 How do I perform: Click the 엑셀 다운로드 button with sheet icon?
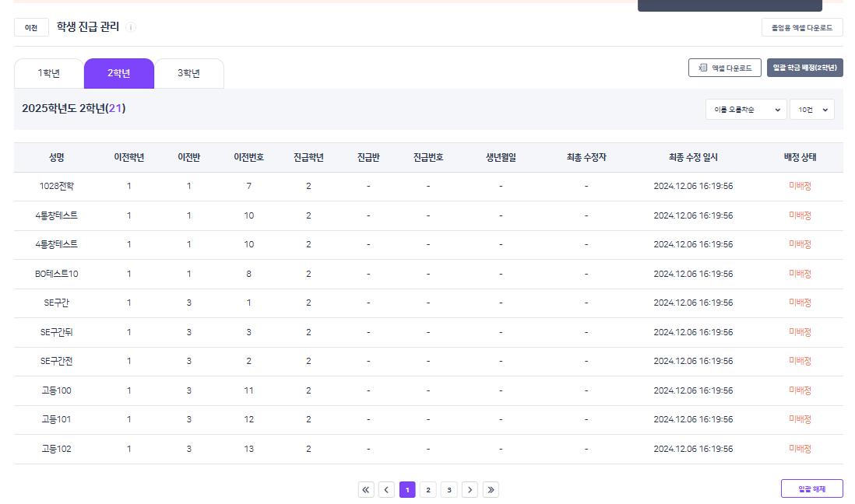[724, 68]
